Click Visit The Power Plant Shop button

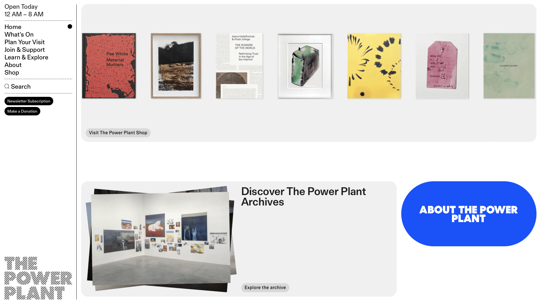coord(118,133)
